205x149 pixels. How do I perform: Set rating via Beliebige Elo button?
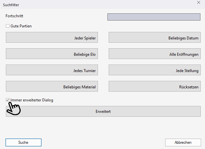coord(52,54)
